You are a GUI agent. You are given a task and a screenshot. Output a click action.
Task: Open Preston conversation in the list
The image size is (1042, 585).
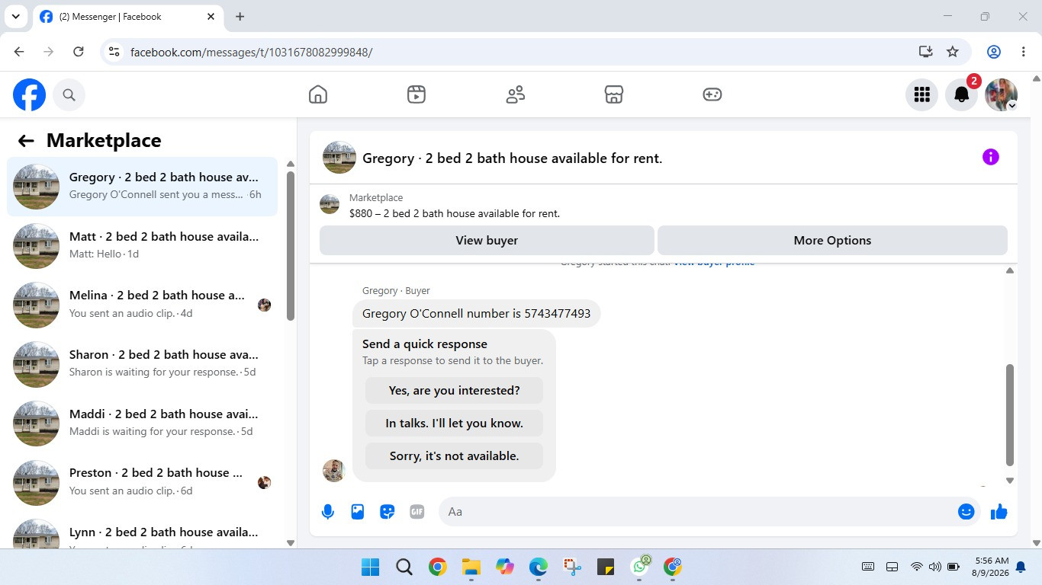point(143,481)
